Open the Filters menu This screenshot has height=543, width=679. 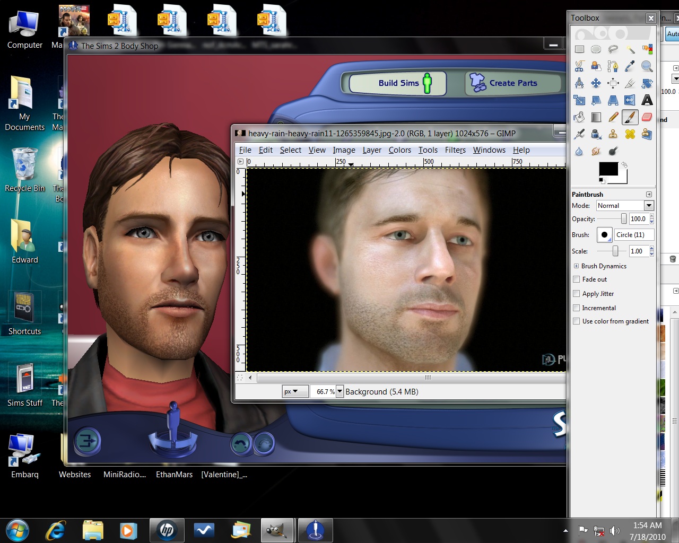pyautogui.click(x=455, y=150)
